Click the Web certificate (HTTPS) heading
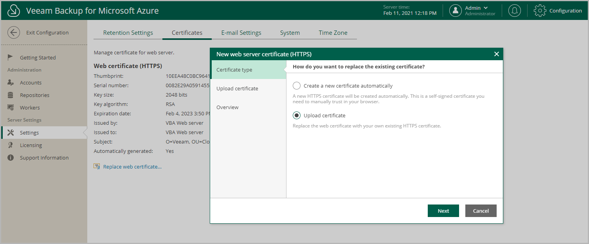 [128, 66]
